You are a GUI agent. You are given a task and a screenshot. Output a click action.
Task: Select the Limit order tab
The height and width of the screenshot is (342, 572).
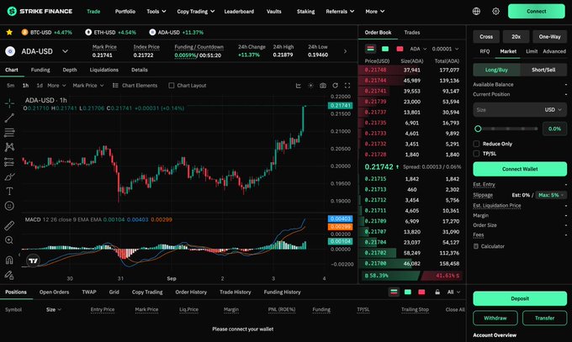coord(532,51)
